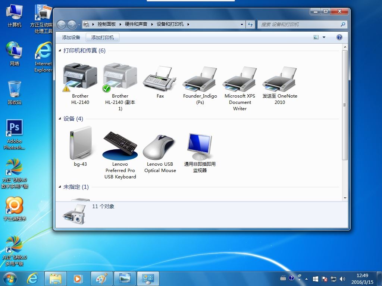This screenshot has height=286, width=382.
Task: Collapse the 打印机和传真 (6) group
Action: coord(60,51)
